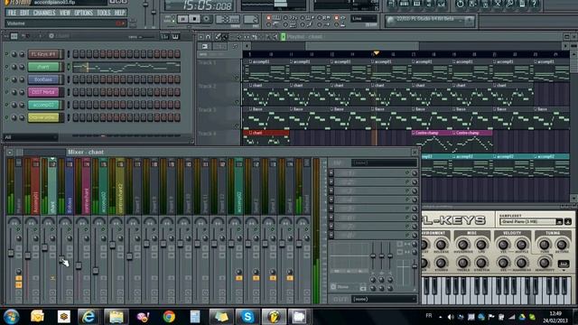Mute playlist Track 3
578x325 pixels.
tap(237, 125)
